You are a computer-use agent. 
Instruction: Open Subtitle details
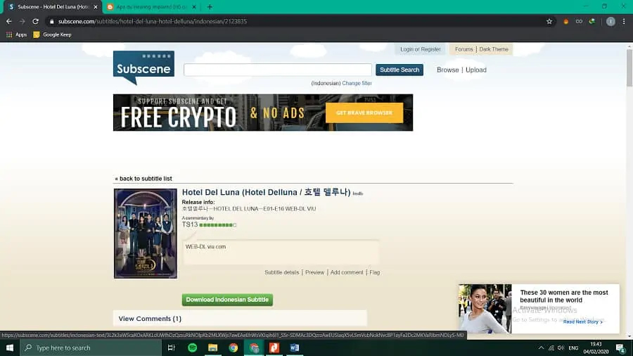(x=282, y=272)
